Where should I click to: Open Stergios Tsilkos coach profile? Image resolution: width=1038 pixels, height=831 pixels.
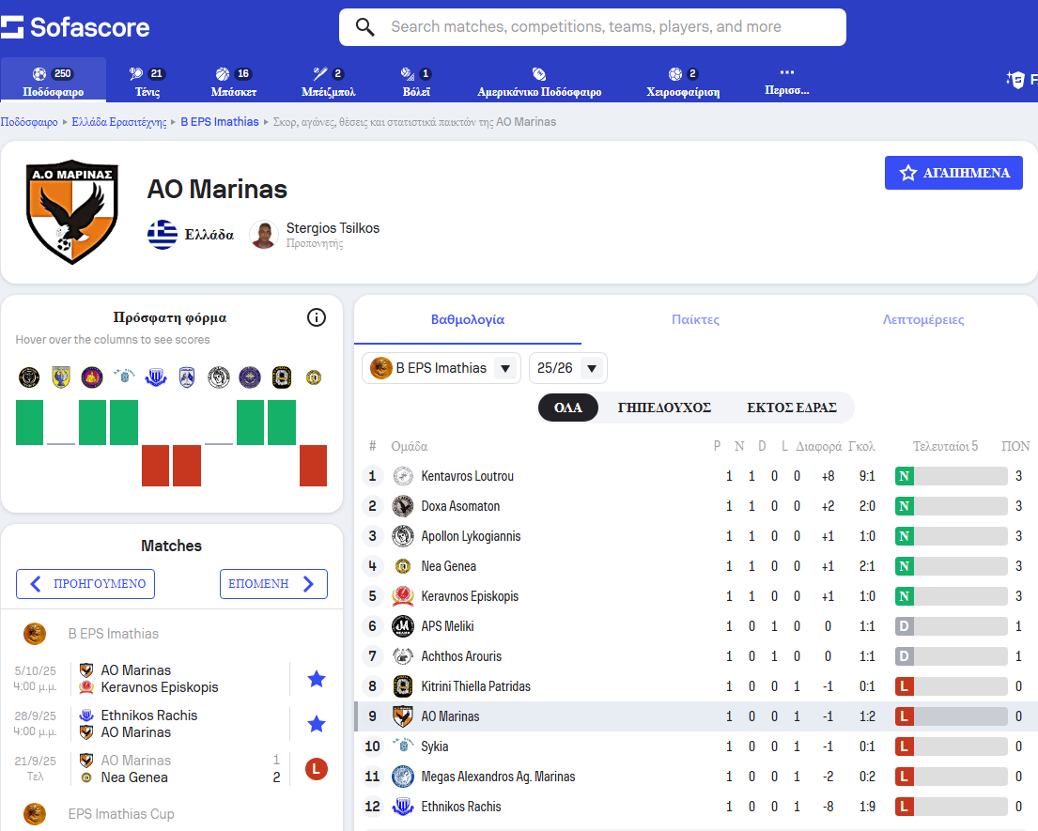coord(333,228)
